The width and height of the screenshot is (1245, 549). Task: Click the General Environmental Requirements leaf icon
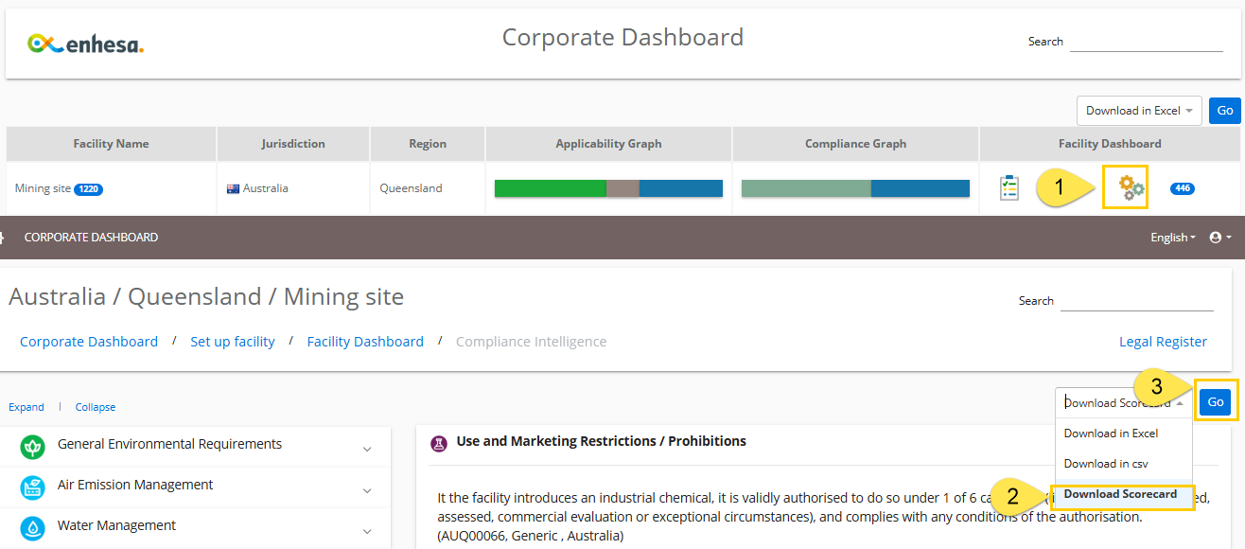(33, 447)
